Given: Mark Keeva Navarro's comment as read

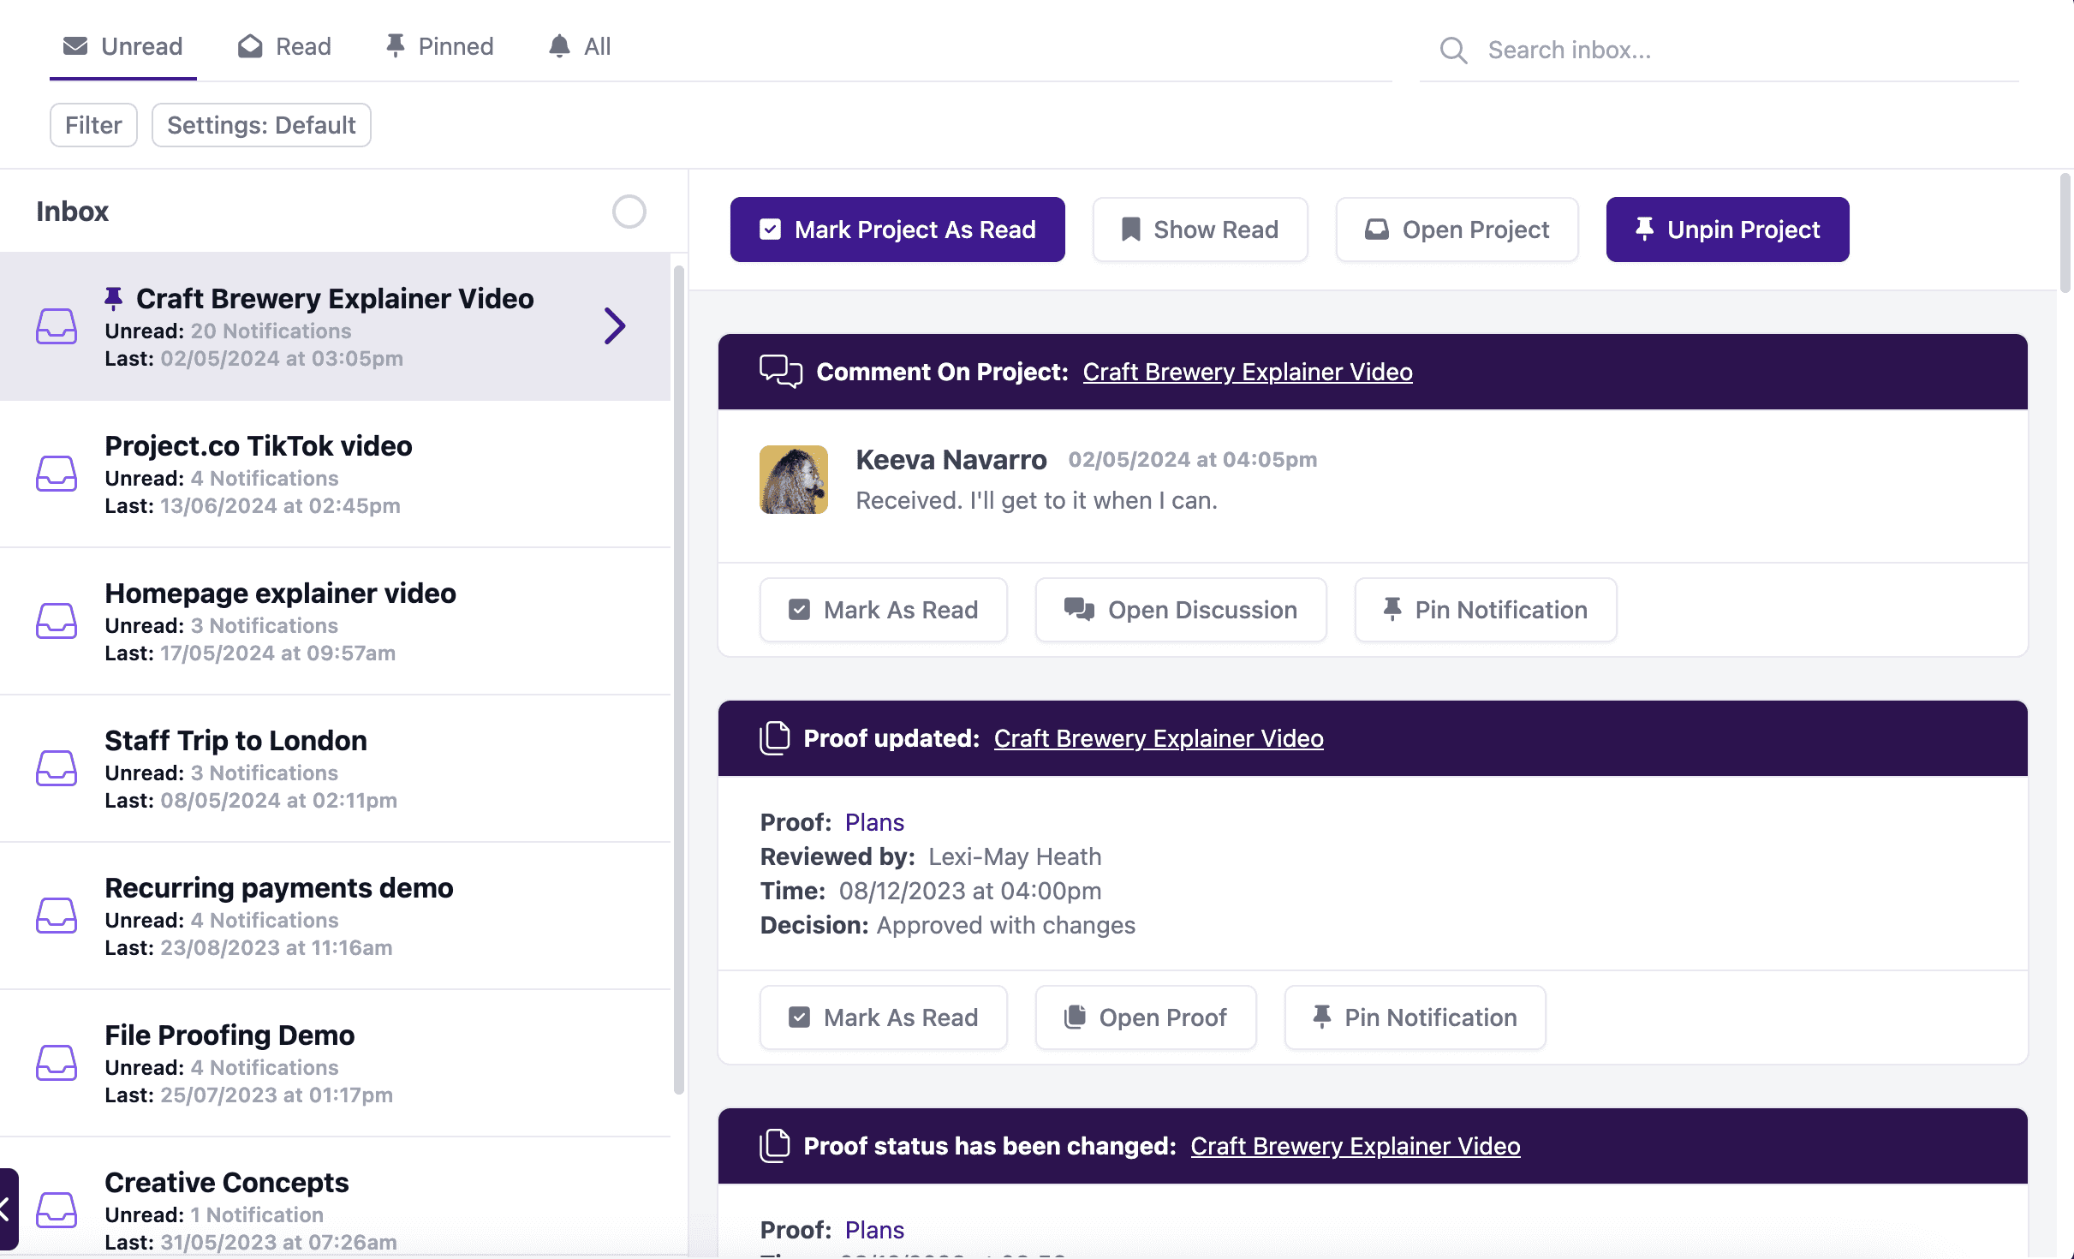Looking at the screenshot, I should click(x=883, y=610).
